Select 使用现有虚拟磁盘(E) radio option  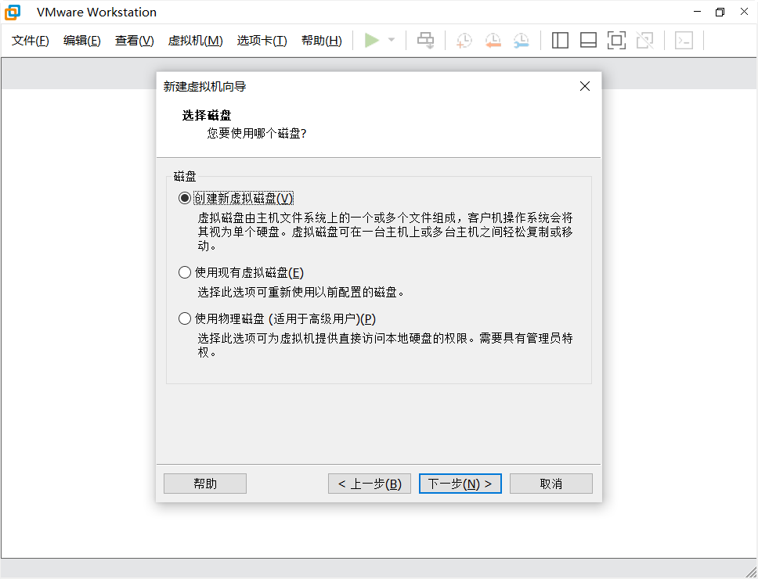coord(240,273)
